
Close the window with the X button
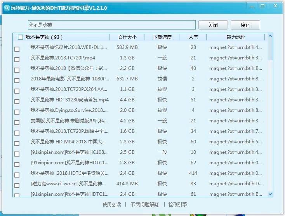coord(275,6)
